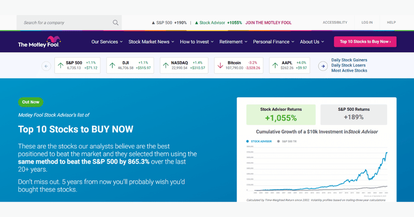
Task: Toggle STOCK ADVISOR chart legend item
Action: point(259,141)
